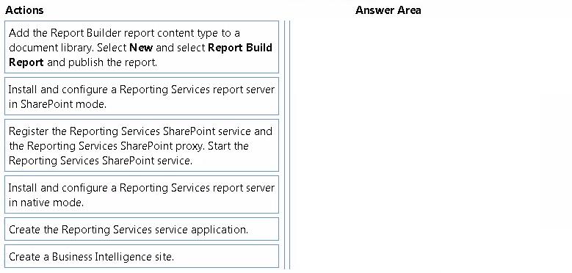Select Register the Reporting Services SharePoint service action
The image size is (572, 273).
(142, 145)
